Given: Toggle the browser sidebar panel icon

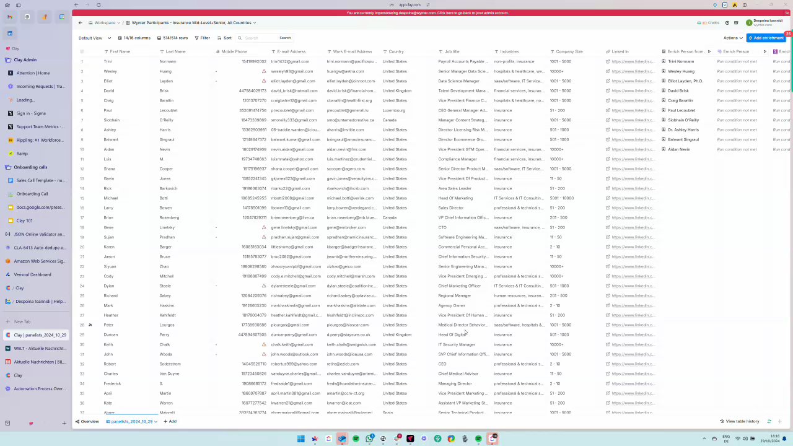Looking at the screenshot, I should (x=18, y=5).
